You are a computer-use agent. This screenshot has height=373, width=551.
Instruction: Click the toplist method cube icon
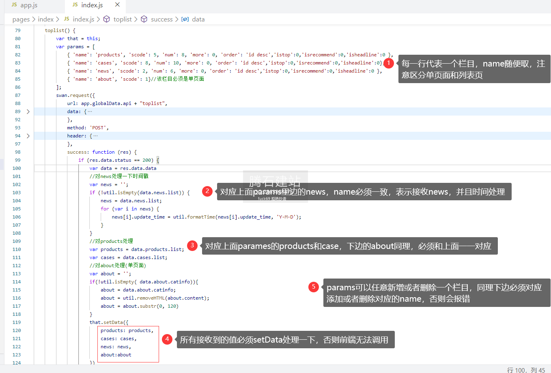pyautogui.click(x=107, y=19)
